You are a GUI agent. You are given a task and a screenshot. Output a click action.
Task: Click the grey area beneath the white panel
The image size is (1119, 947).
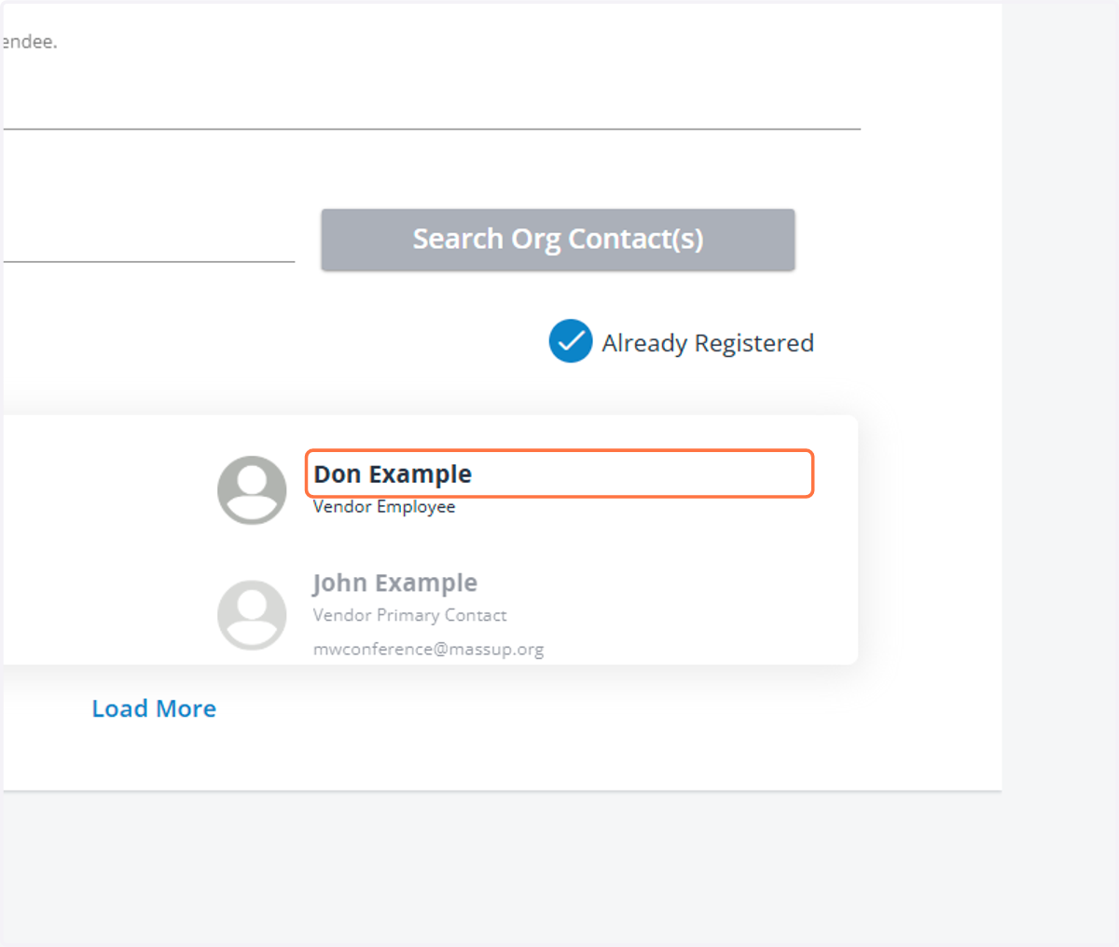[559, 867]
